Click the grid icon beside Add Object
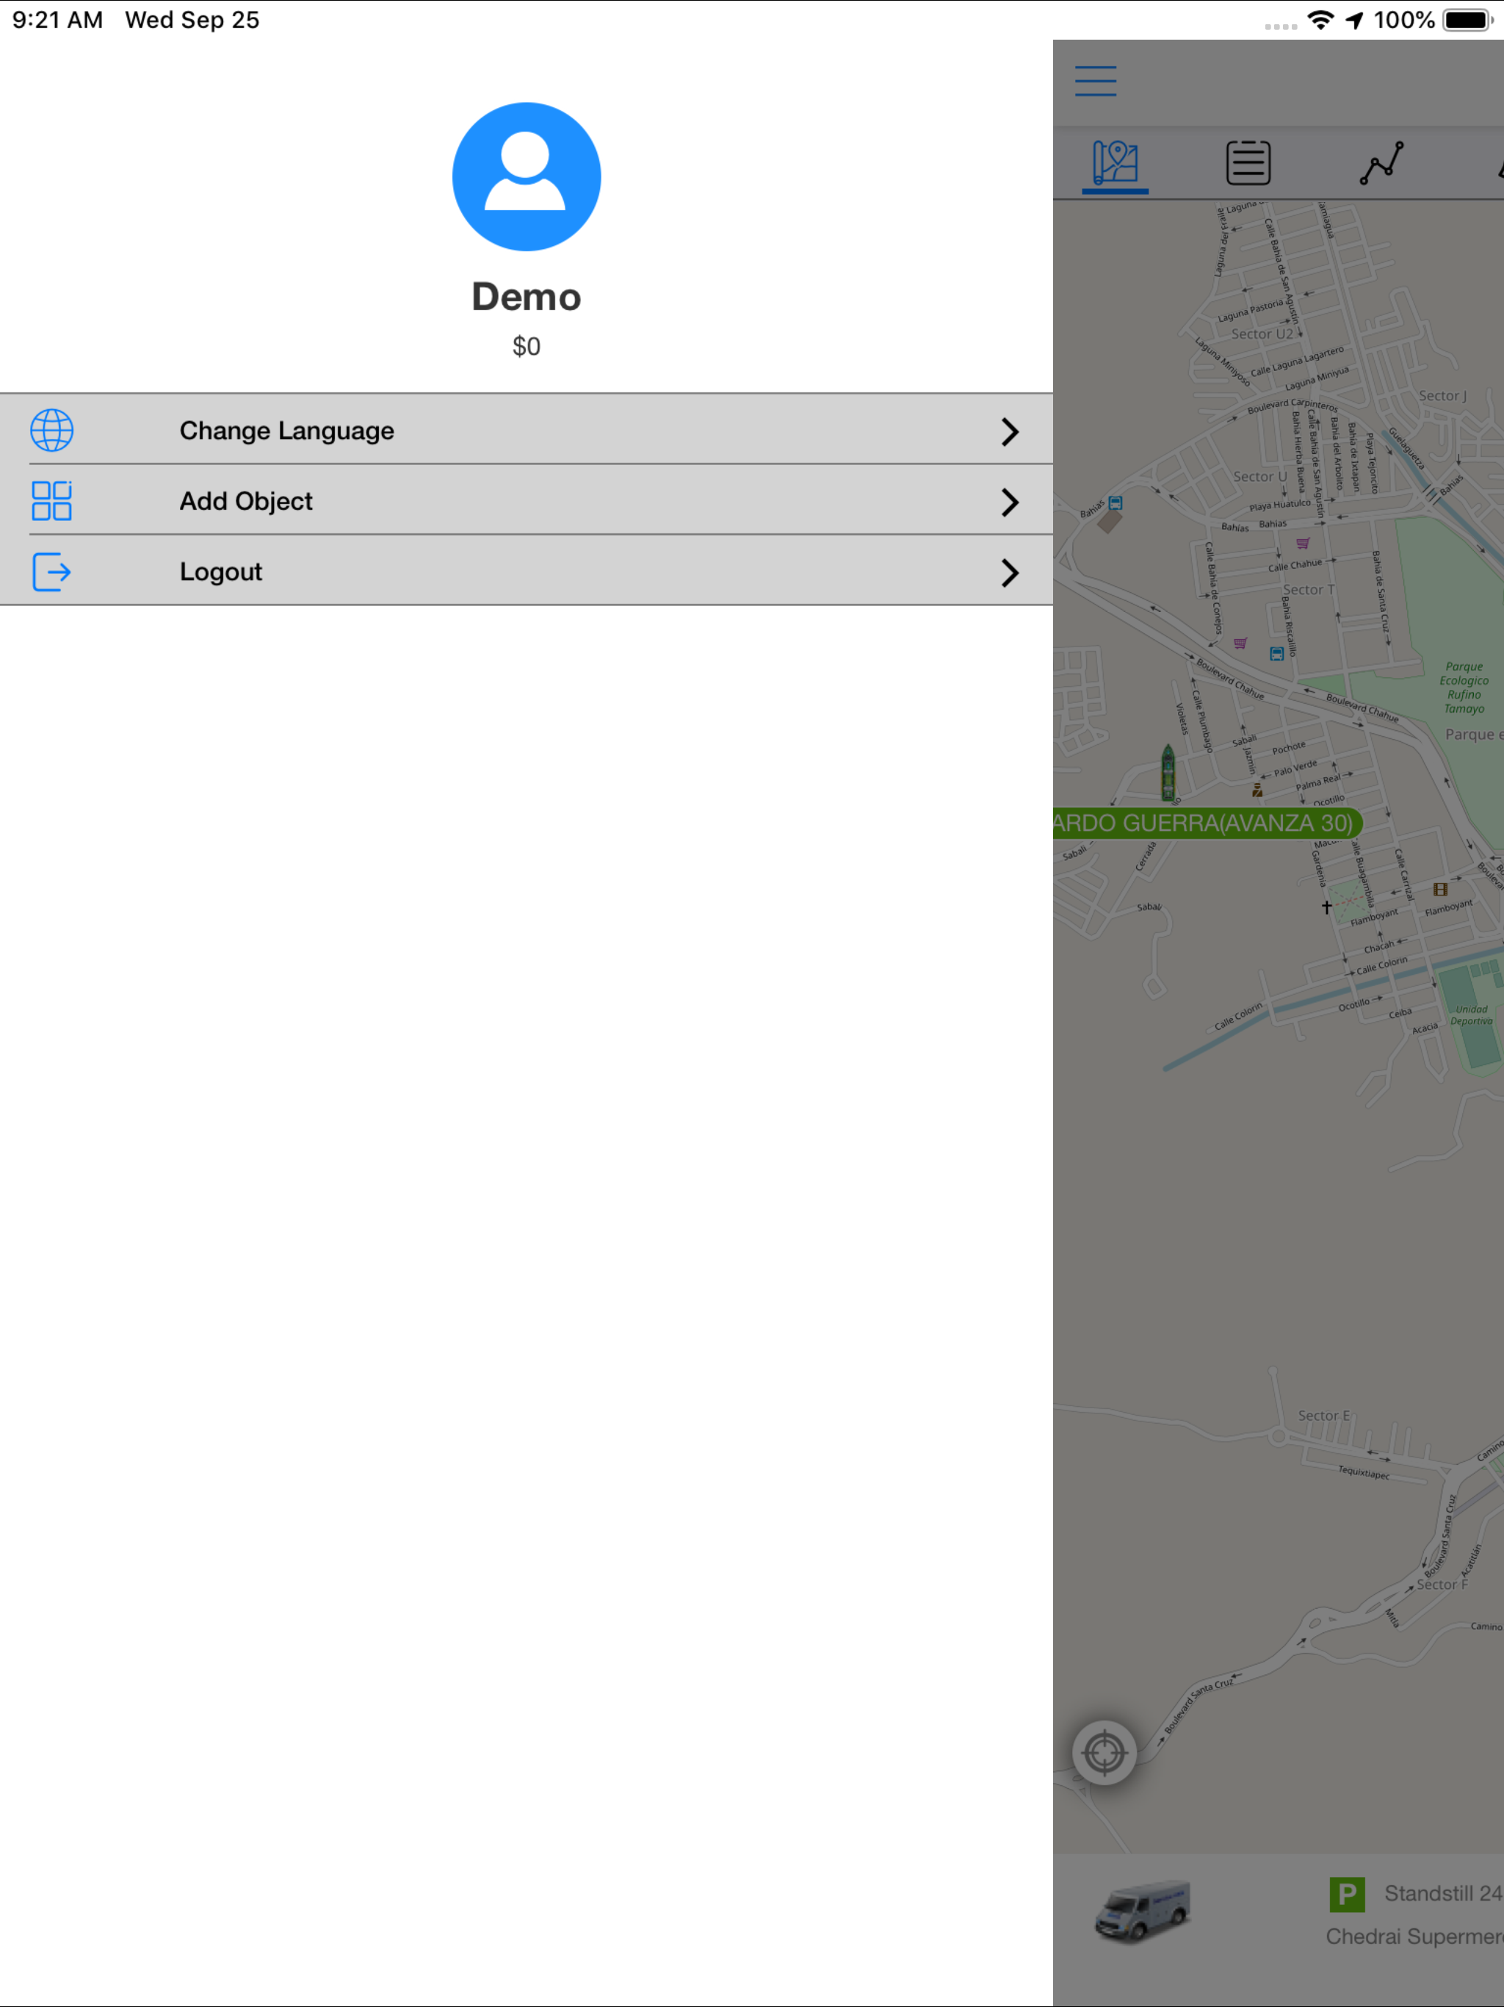This screenshot has height=2007, width=1504. click(x=51, y=501)
